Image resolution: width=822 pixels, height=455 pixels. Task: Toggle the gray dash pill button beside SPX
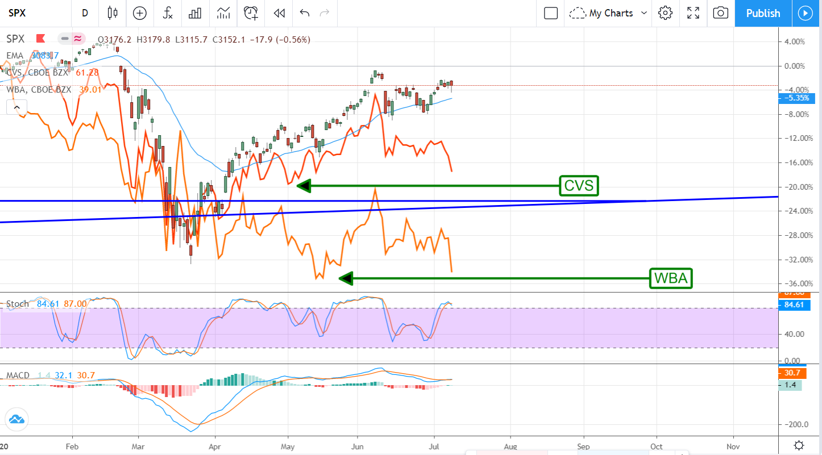tap(65, 39)
